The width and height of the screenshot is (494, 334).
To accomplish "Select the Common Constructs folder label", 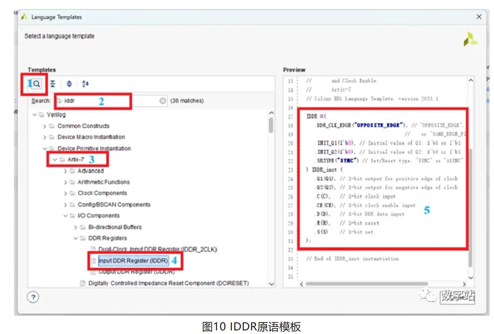I will [x=83, y=126].
